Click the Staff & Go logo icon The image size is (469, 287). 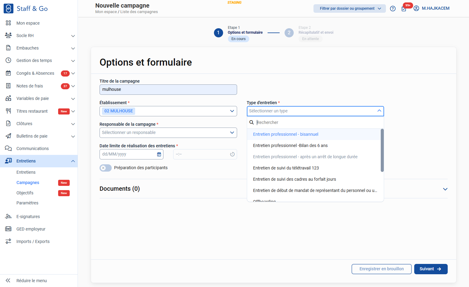pos(9,9)
